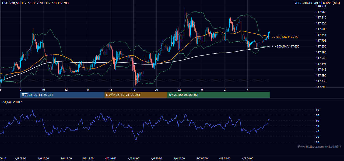Click the '4/6 18:00' date axis label
The width and height of the screenshot is (344, 161).
(133, 159)
